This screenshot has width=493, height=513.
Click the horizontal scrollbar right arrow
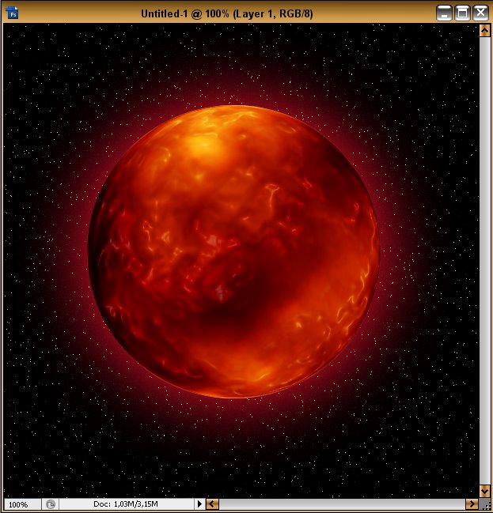(472, 504)
